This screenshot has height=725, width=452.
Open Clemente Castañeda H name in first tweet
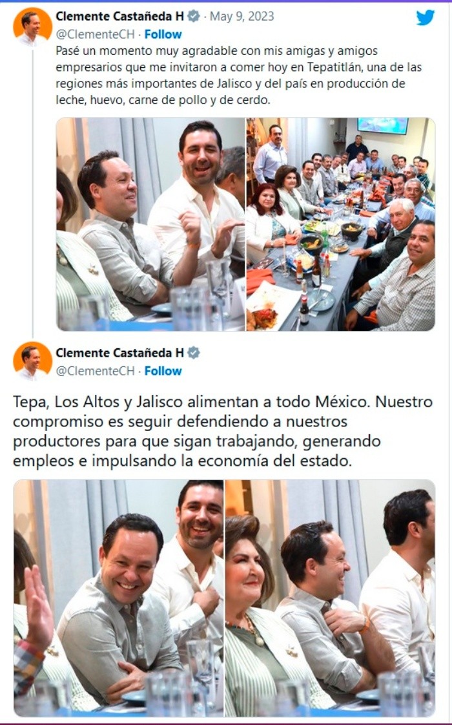pyautogui.click(x=119, y=16)
